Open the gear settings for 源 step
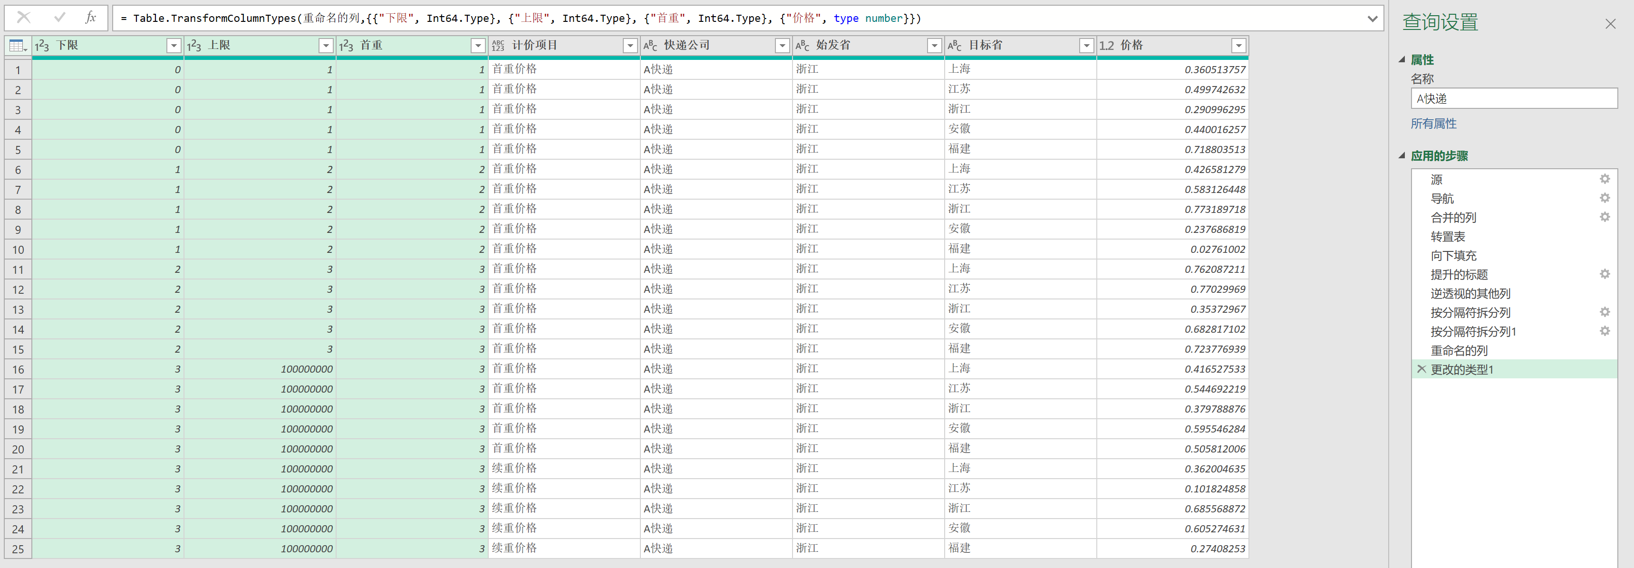1634x568 pixels. [x=1604, y=179]
